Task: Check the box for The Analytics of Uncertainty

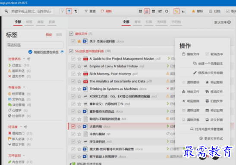Action: 73,81
